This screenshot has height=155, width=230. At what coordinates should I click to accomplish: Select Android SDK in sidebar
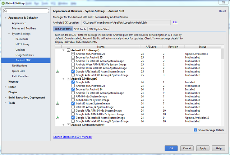(x=26, y=60)
